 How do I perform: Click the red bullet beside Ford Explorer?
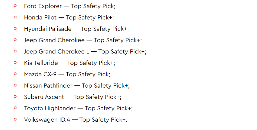15,6
